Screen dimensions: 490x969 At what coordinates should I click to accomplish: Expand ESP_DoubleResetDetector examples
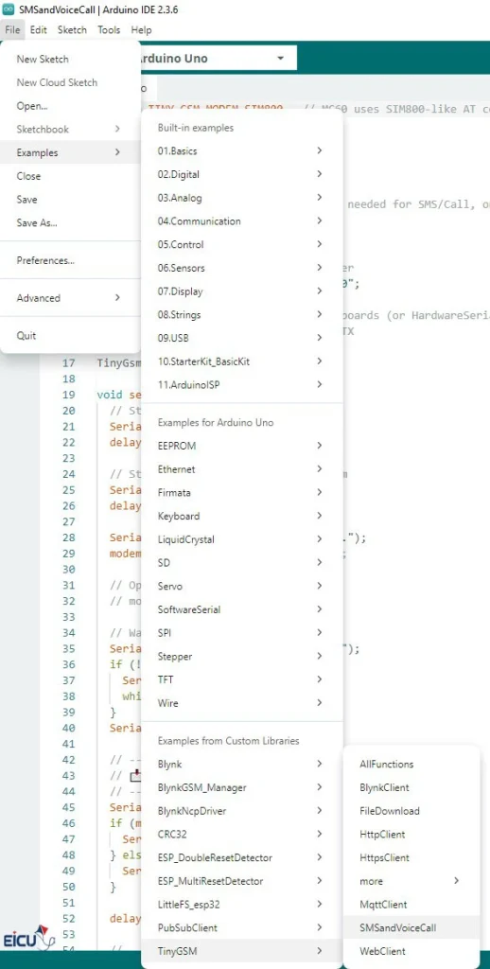point(241,857)
